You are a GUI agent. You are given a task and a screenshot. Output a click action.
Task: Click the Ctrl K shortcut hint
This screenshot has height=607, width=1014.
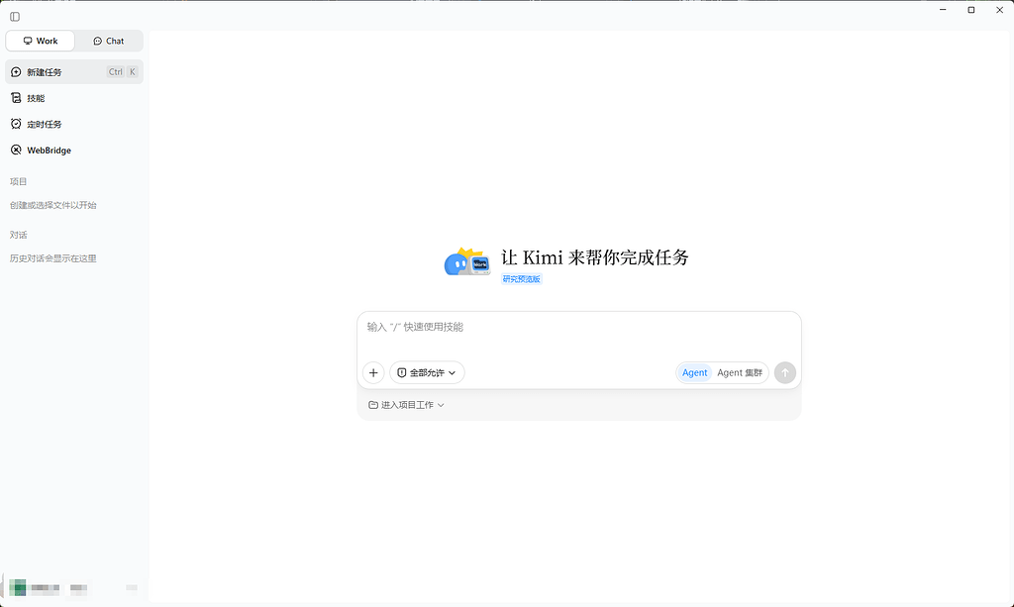coord(122,71)
